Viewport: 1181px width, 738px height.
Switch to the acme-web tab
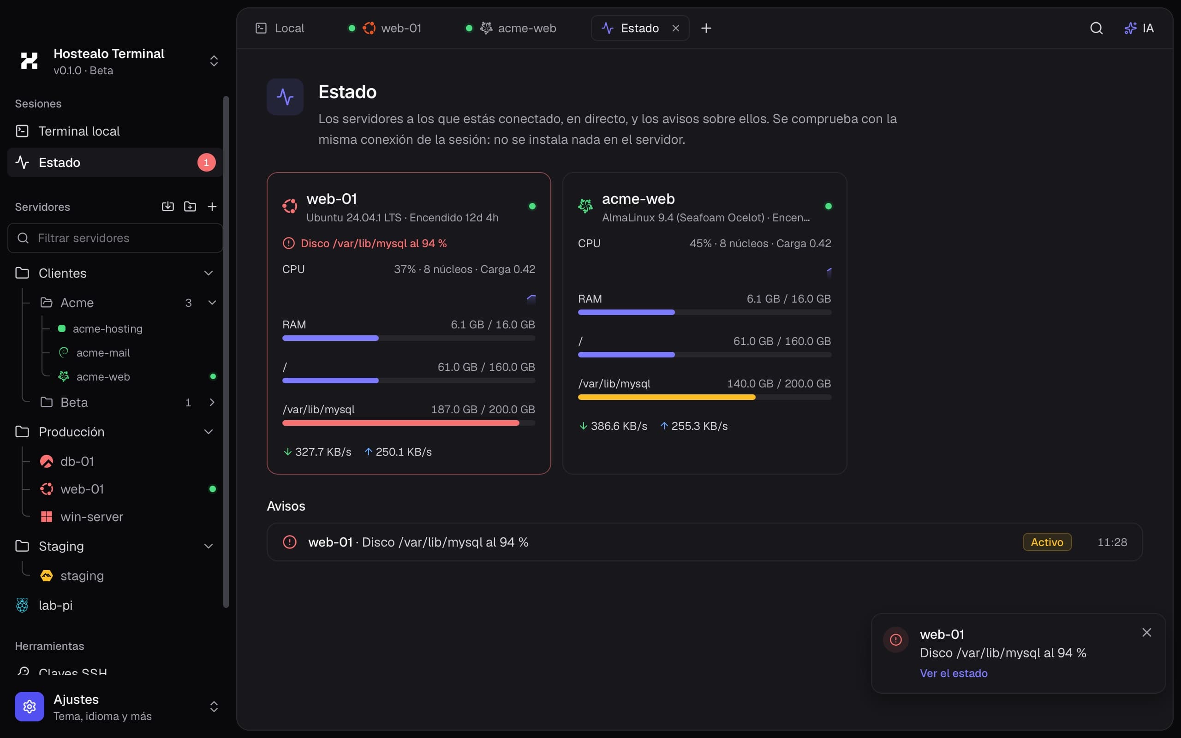511,28
